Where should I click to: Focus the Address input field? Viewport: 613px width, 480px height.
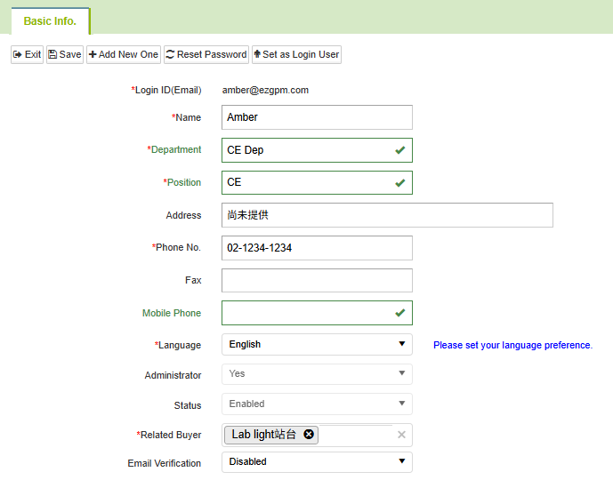point(387,215)
